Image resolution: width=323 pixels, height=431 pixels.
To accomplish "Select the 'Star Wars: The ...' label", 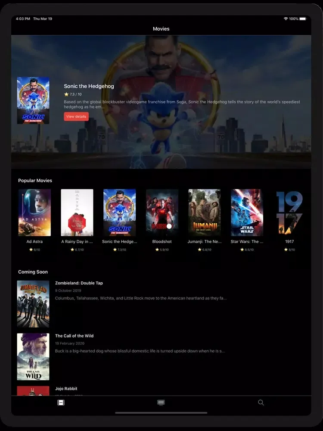I will [247, 242].
